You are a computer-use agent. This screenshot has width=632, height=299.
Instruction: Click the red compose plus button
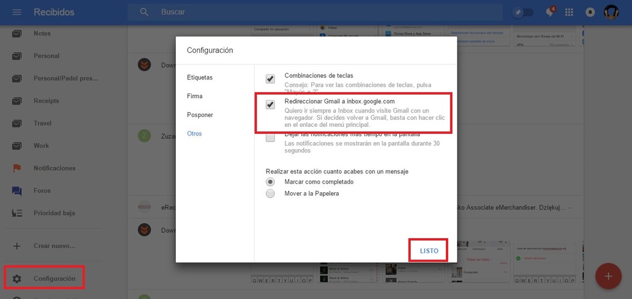click(608, 276)
